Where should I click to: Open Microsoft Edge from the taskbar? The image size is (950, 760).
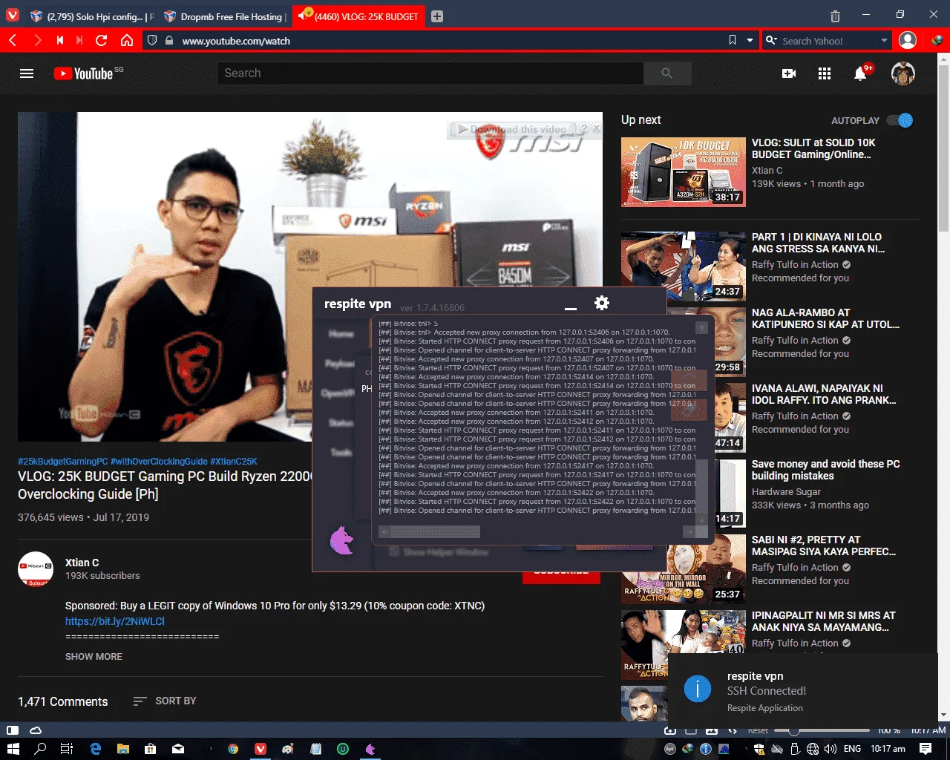pyautogui.click(x=95, y=749)
